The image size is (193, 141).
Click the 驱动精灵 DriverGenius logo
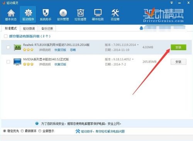[x=163, y=15]
